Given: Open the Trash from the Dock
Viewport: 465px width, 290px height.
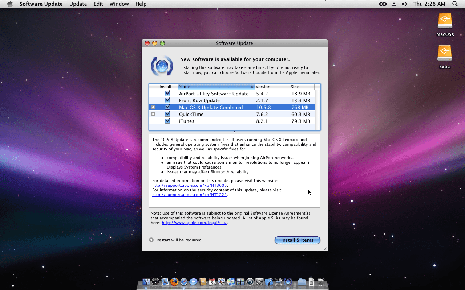Looking at the screenshot, I should click(320, 281).
